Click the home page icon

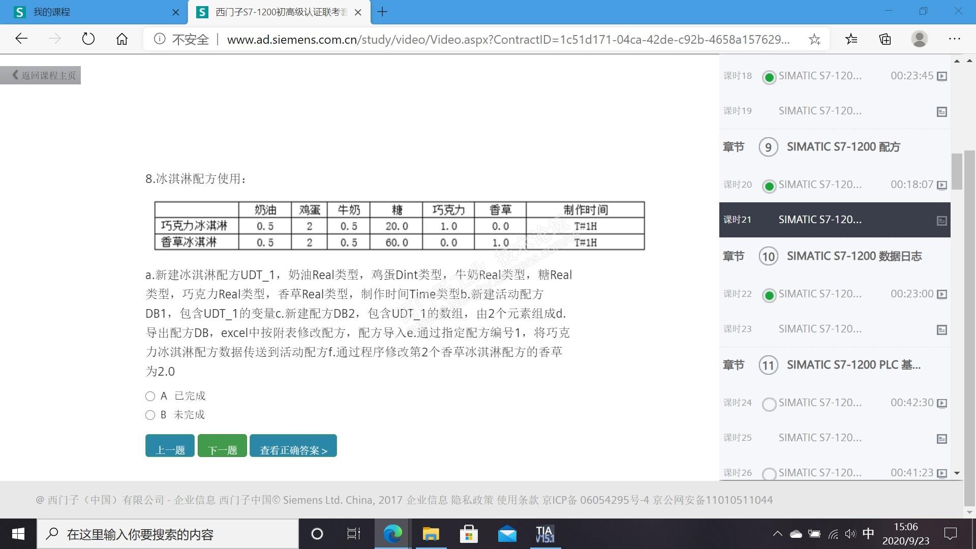(x=122, y=39)
